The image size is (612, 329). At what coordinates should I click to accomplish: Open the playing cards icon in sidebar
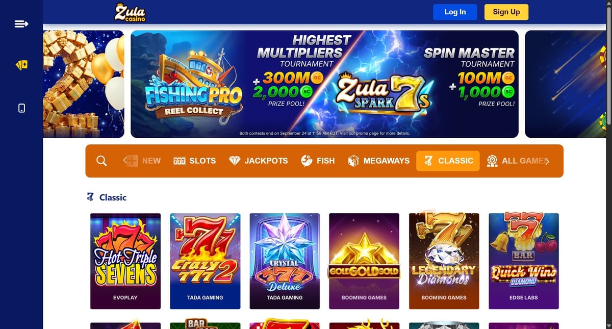[21, 65]
